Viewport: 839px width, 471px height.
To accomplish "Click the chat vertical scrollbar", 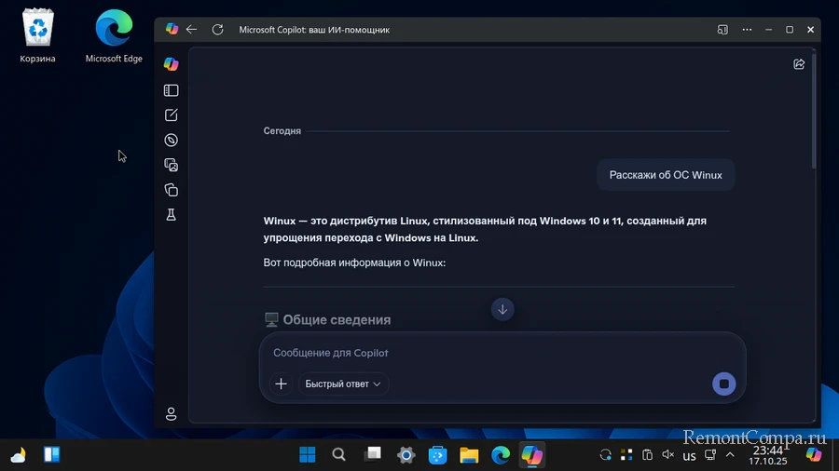I will (x=815, y=112).
